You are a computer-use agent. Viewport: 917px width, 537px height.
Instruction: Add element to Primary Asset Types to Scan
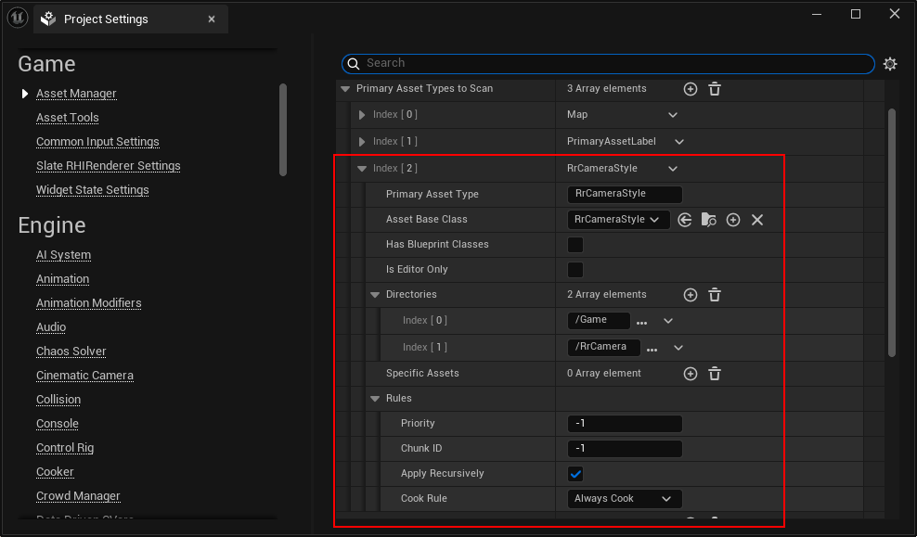tap(691, 89)
